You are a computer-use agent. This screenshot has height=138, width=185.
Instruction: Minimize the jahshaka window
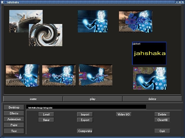[177, 2]
